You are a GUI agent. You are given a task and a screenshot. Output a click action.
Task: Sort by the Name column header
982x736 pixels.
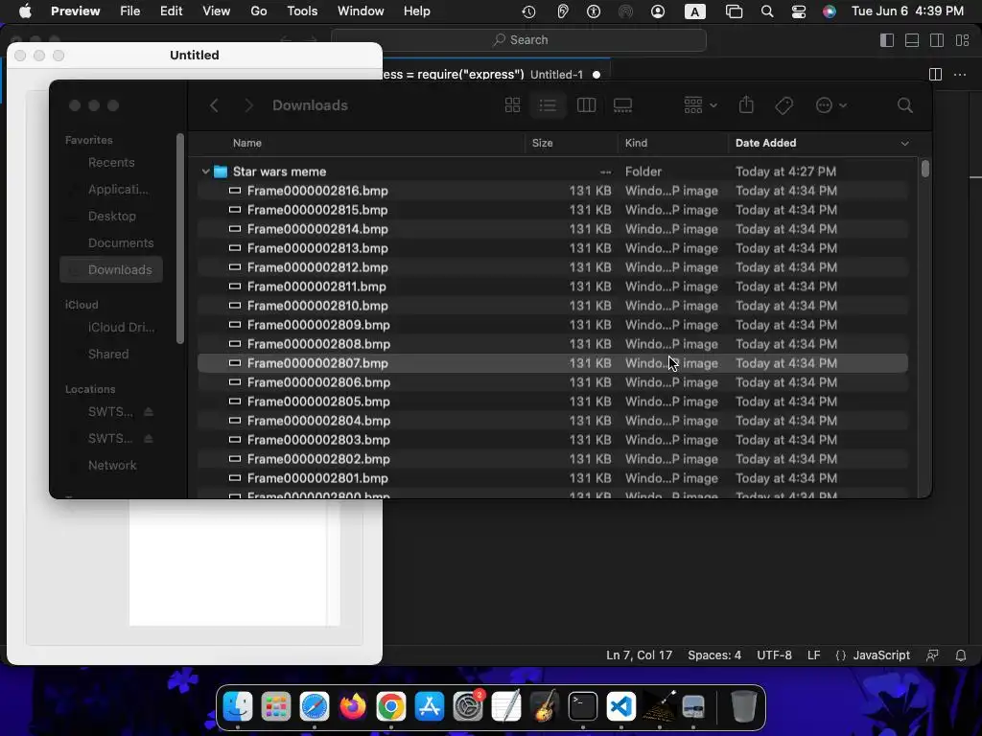coord(247,143)
